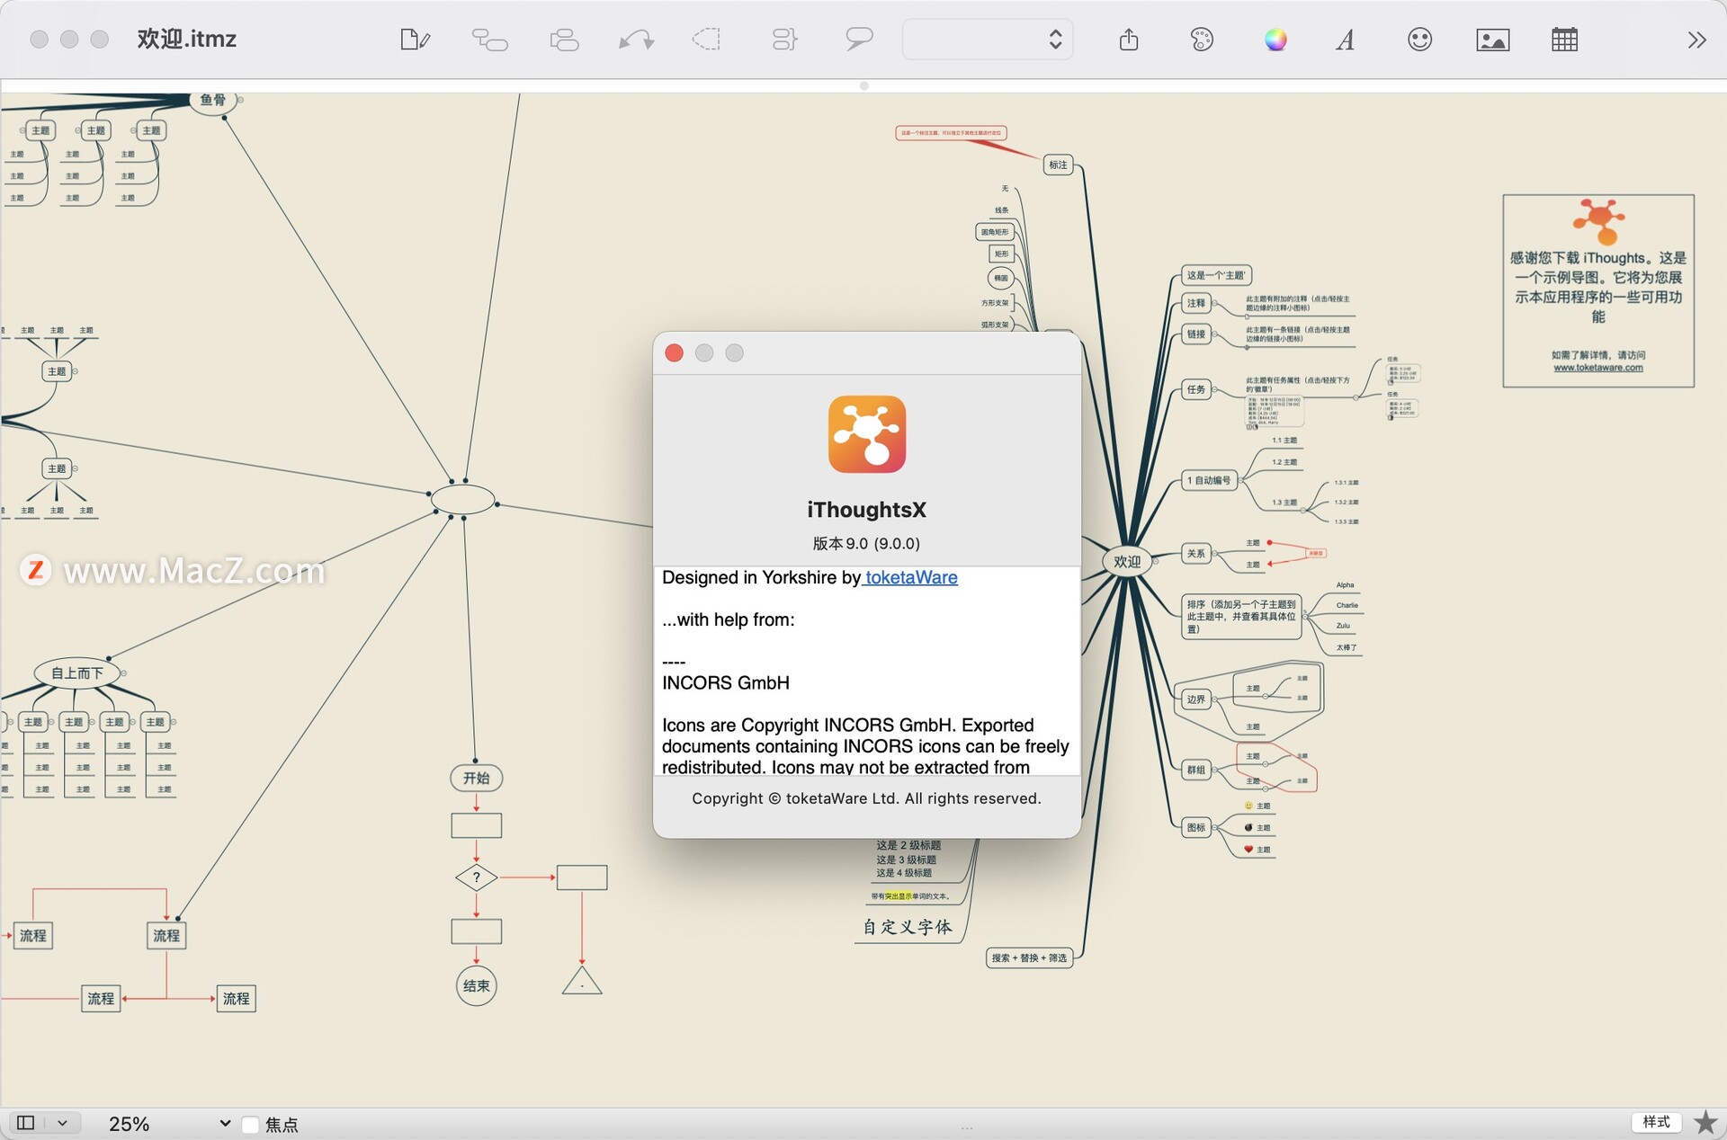Click the Charlie subtopic text

(1347, 605)
